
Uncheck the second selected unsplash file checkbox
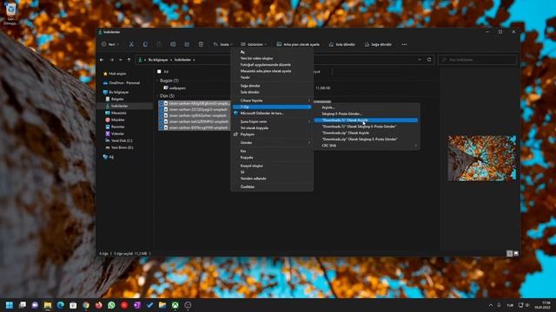tap(162, 110)
